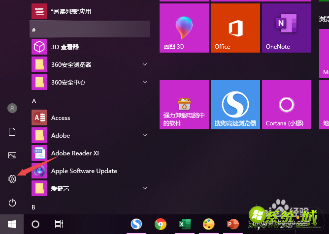Open the Office tile

pyautogui.click(x=235, y=28)
